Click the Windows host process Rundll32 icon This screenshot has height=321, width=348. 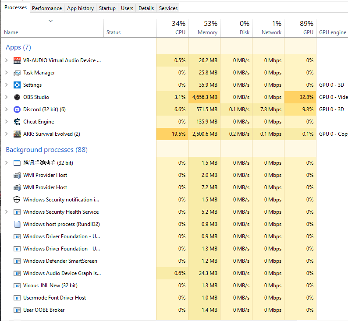(17, 224)
